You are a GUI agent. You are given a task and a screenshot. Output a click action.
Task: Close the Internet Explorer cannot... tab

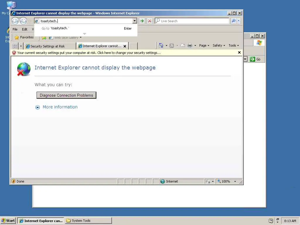(125, 46)
